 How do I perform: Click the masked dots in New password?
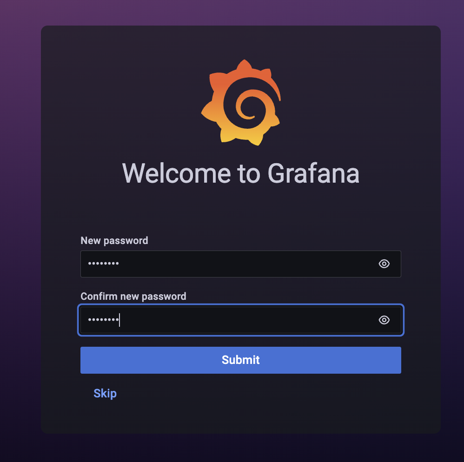(x=103, y=263)
